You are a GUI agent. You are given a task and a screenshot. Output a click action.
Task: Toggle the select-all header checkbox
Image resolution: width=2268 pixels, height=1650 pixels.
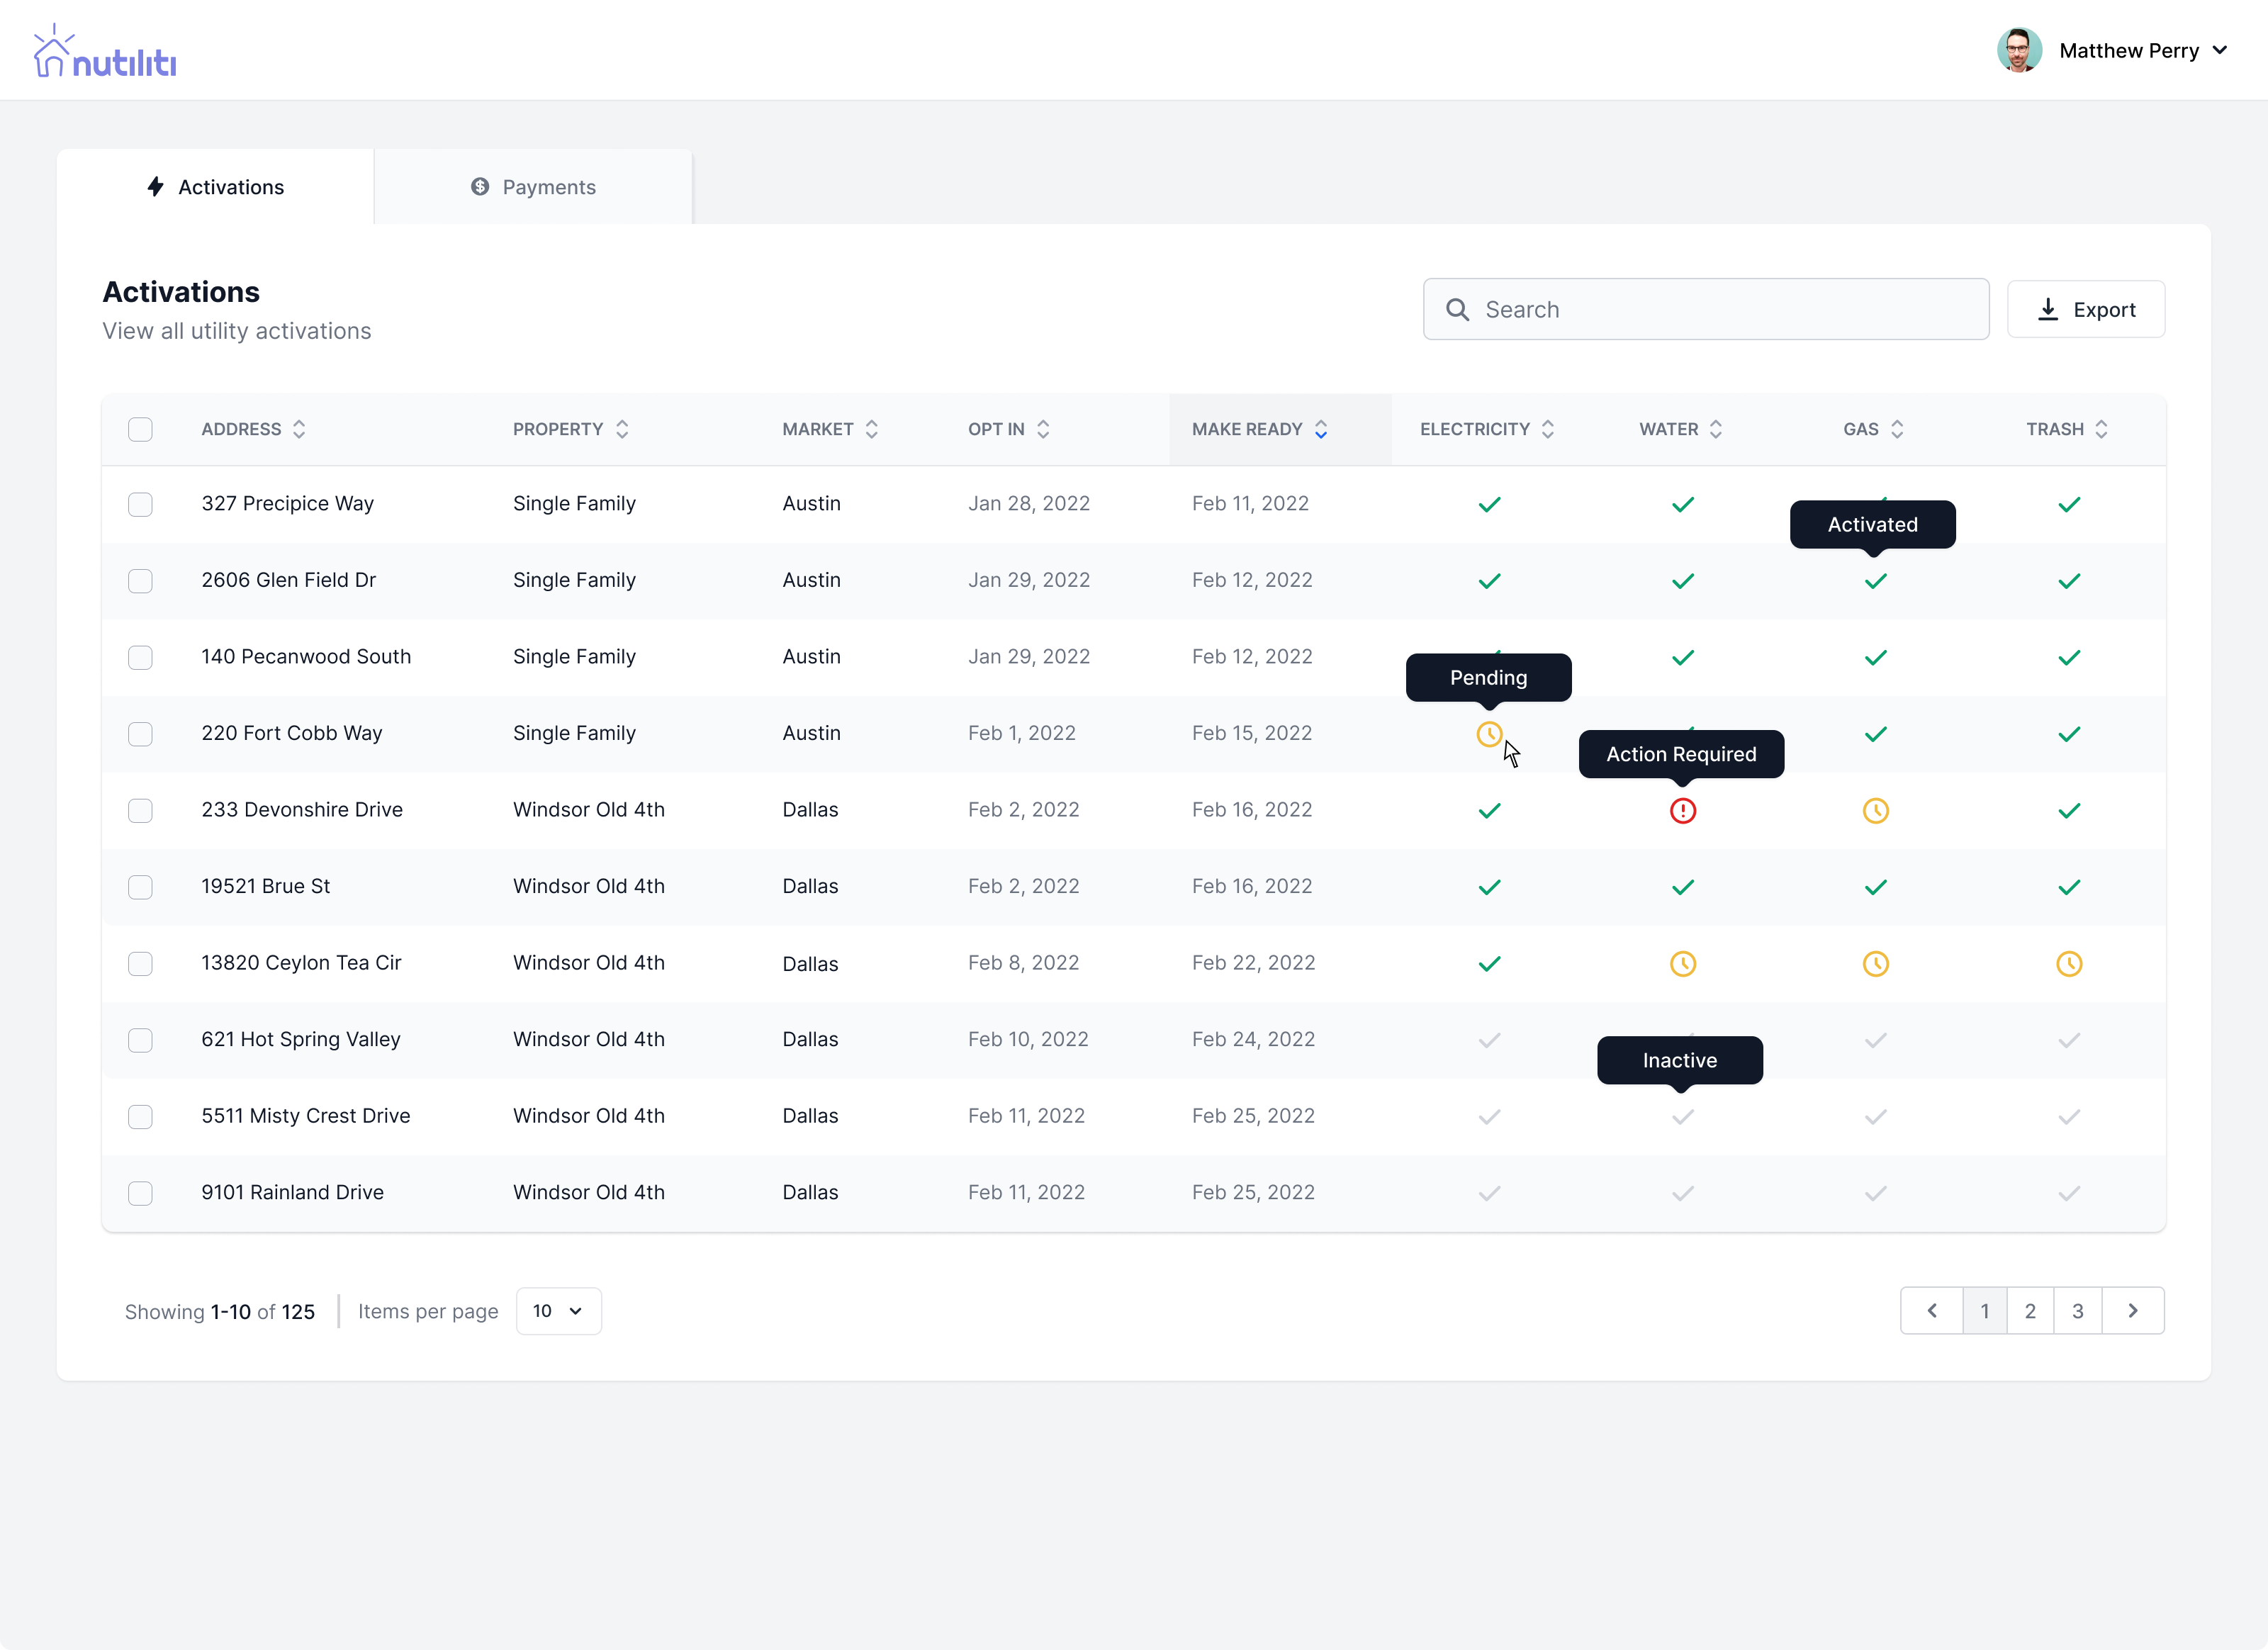(140, 429)
